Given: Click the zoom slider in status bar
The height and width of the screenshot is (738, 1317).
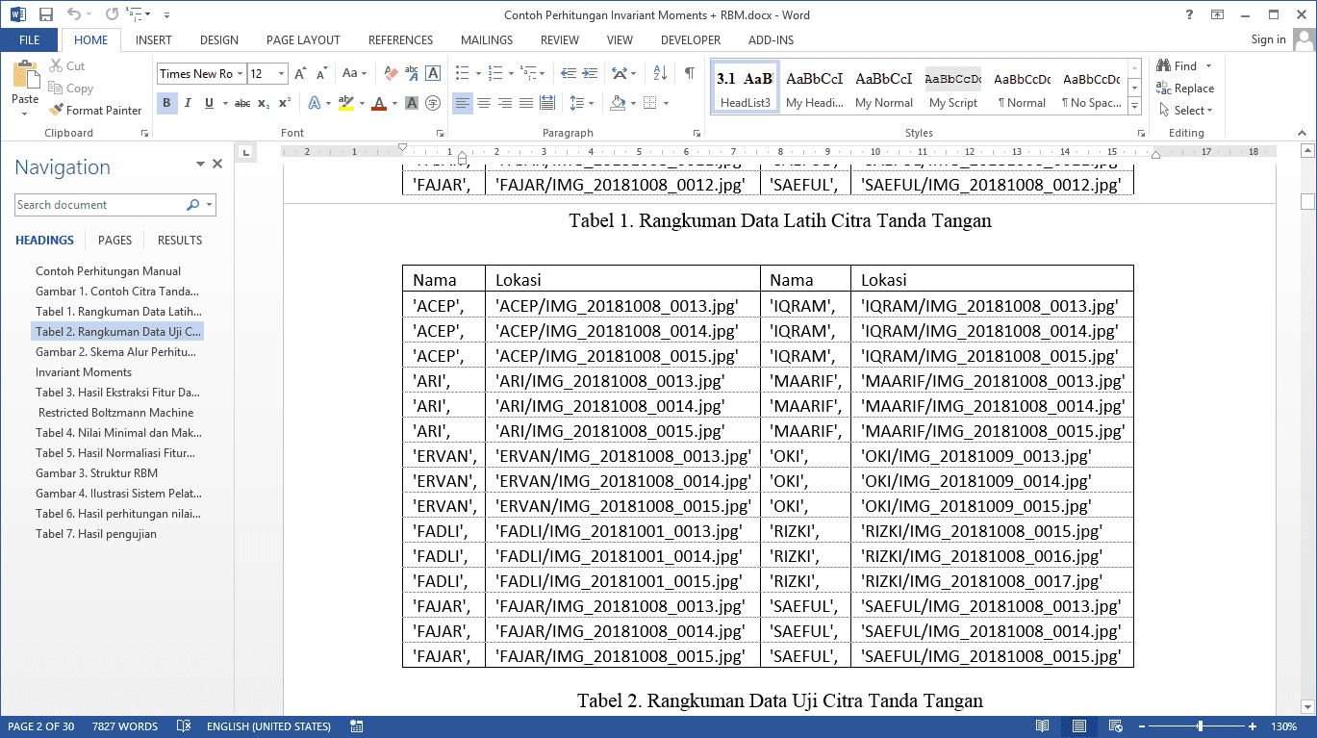Looking at the screenshot, I should point(1200,726).
